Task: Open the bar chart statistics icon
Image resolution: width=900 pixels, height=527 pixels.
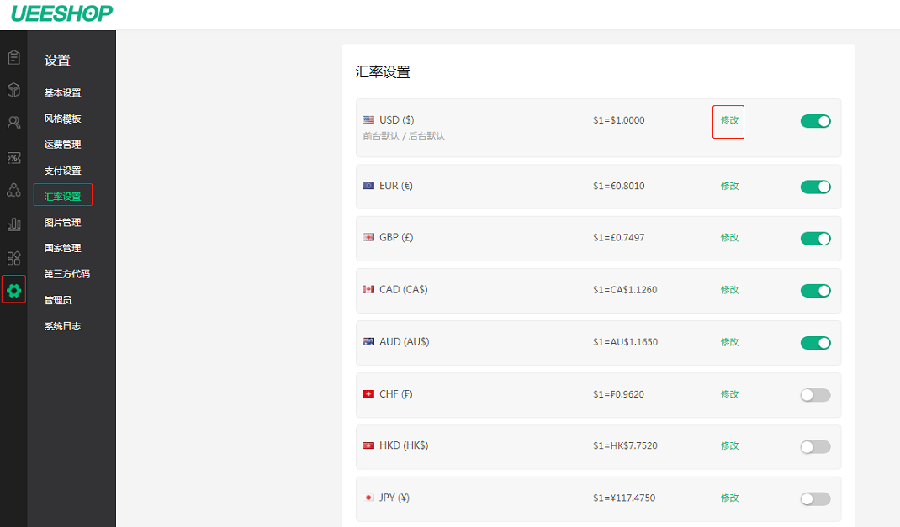Action: coord(13,224)
